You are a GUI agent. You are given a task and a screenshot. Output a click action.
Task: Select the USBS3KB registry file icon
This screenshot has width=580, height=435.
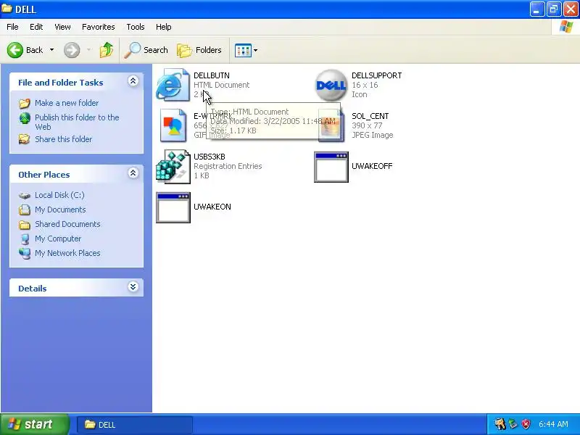(173, 167)
